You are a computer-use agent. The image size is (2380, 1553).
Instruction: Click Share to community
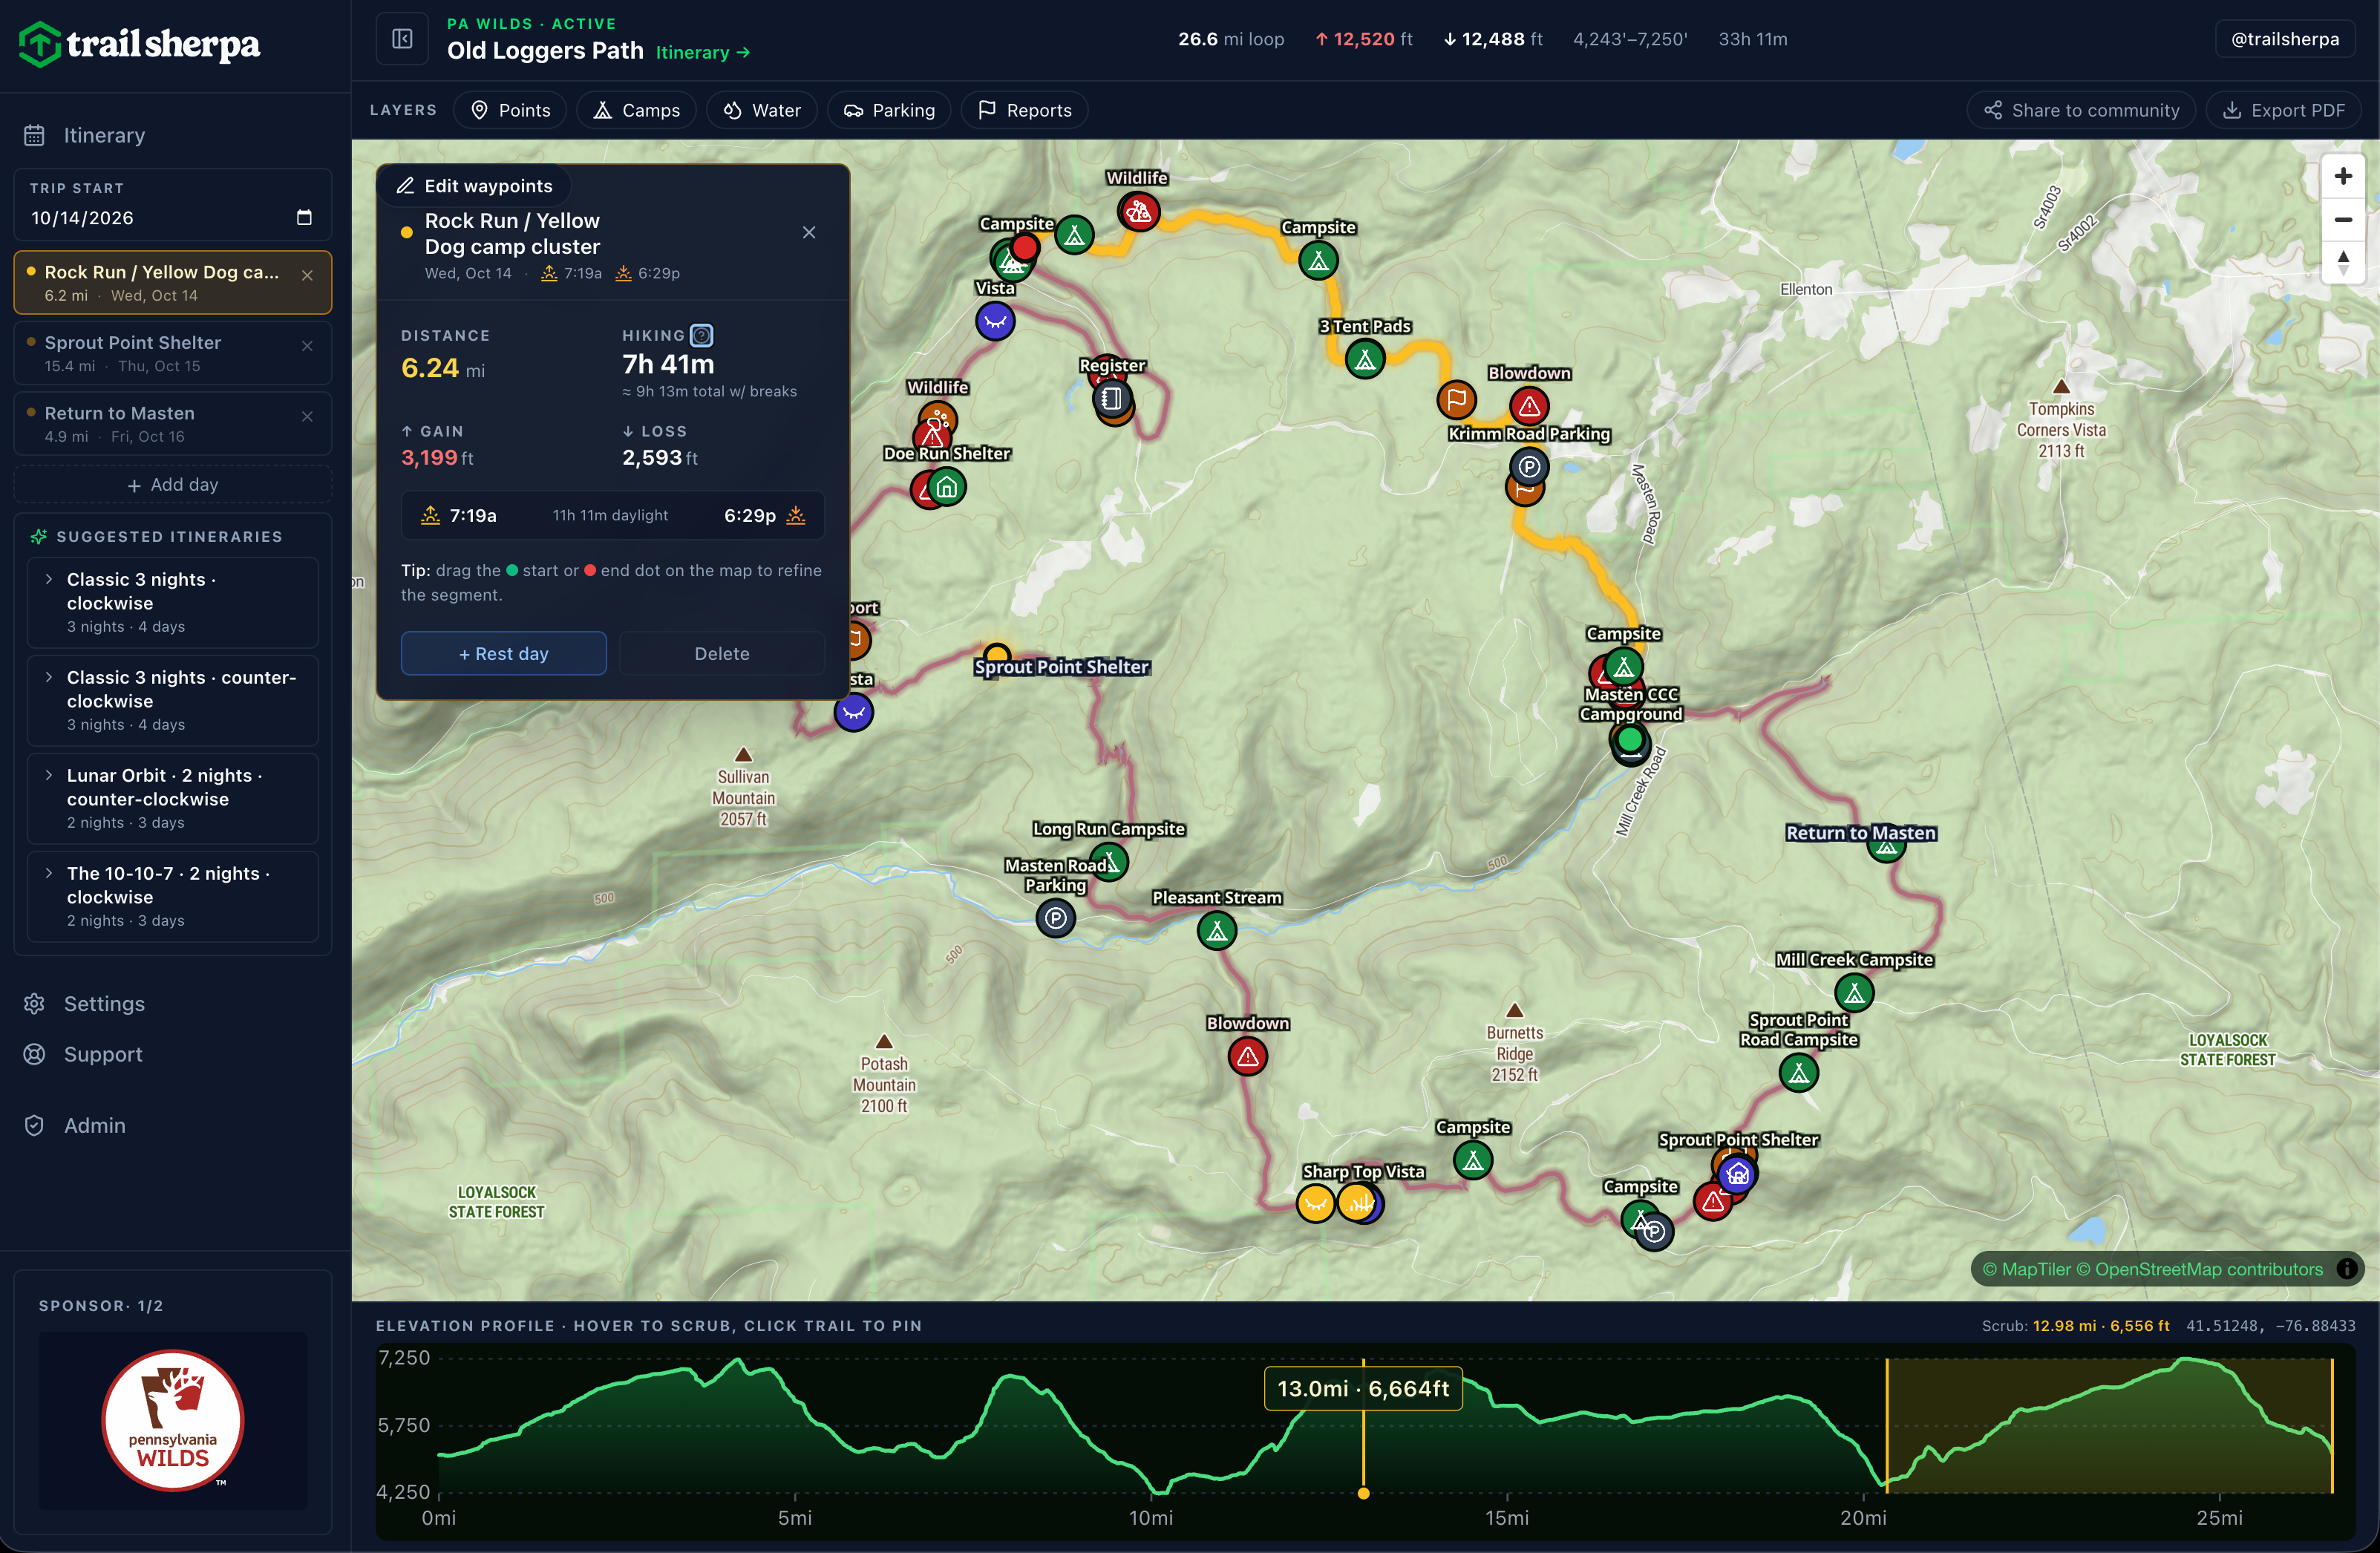click(x=2081, y=110)
